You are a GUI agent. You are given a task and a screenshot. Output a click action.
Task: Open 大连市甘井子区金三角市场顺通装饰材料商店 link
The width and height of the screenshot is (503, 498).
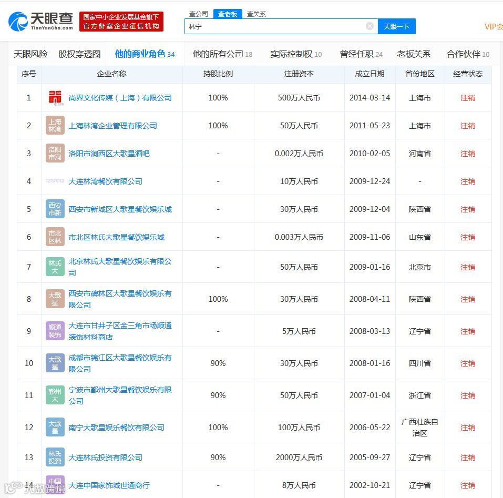click(x=120, y=331)
